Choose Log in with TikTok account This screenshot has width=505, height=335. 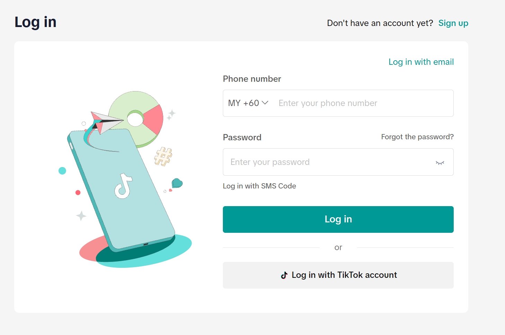[338, 275]
